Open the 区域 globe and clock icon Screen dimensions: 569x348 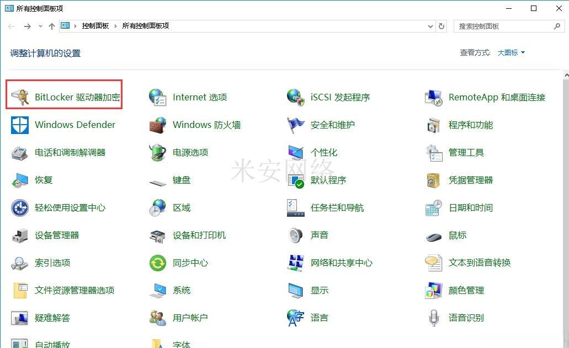tap(157, 208)
